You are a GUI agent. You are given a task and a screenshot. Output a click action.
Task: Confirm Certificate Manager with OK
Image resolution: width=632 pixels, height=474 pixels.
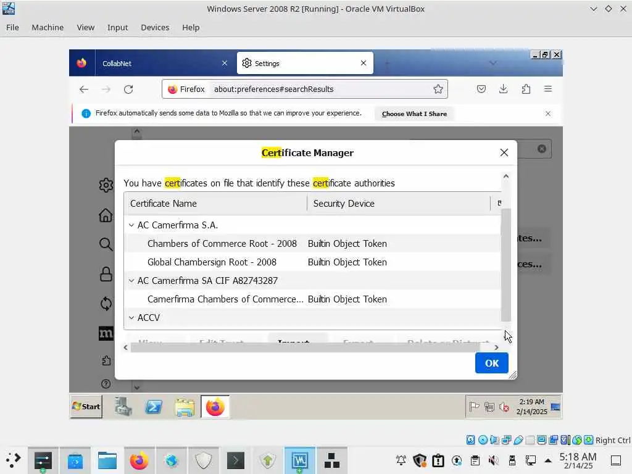click(x=492, y=363)
